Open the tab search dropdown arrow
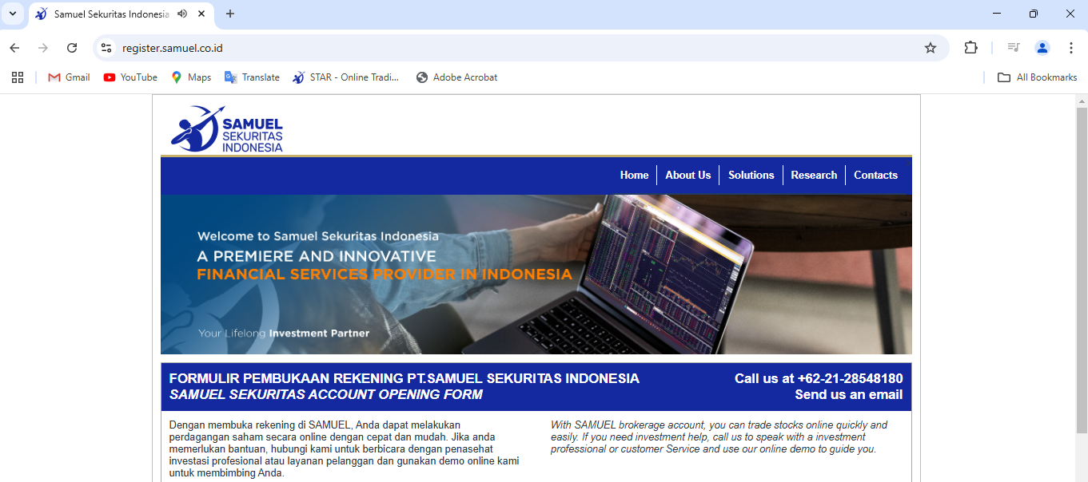The width and height of the screenshot is (1088, 482). [13, 14]
